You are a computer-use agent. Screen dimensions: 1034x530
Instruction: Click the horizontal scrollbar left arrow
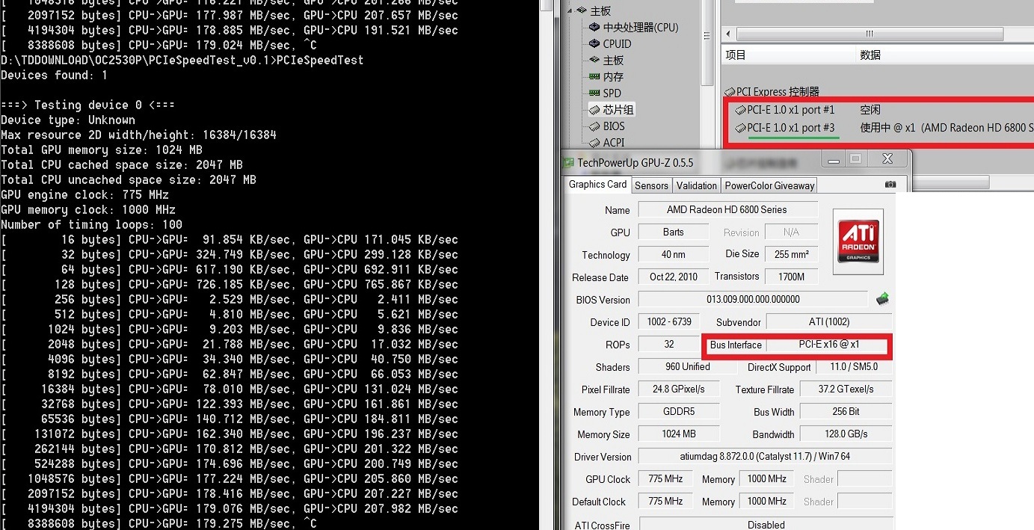coord(729,34)
